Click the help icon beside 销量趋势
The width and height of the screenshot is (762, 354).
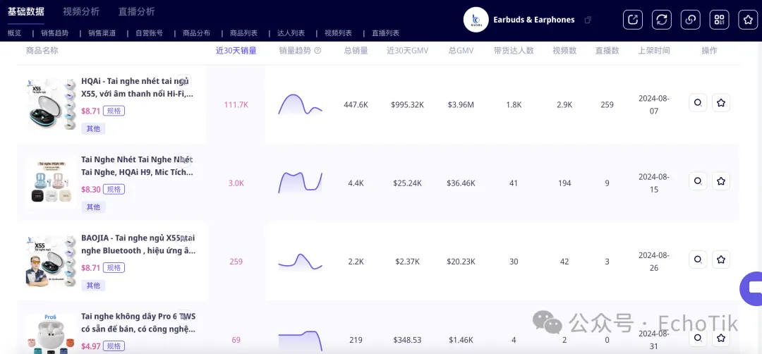(317, 51)
